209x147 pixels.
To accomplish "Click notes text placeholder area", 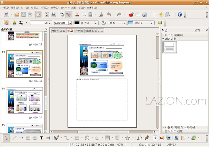I will [x=102, y=100].
